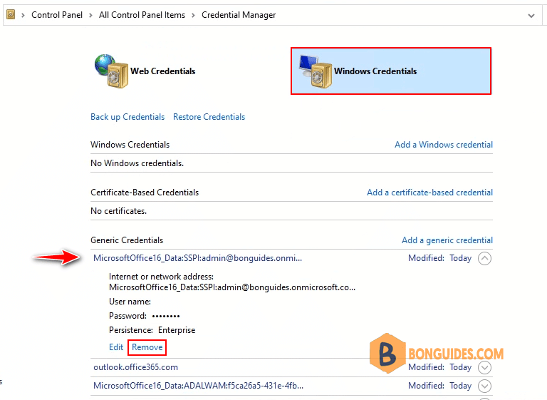
Task: Collapse the MicrosoftOffice16_Data:SSPI credential entry
Action: coord(484,259)
